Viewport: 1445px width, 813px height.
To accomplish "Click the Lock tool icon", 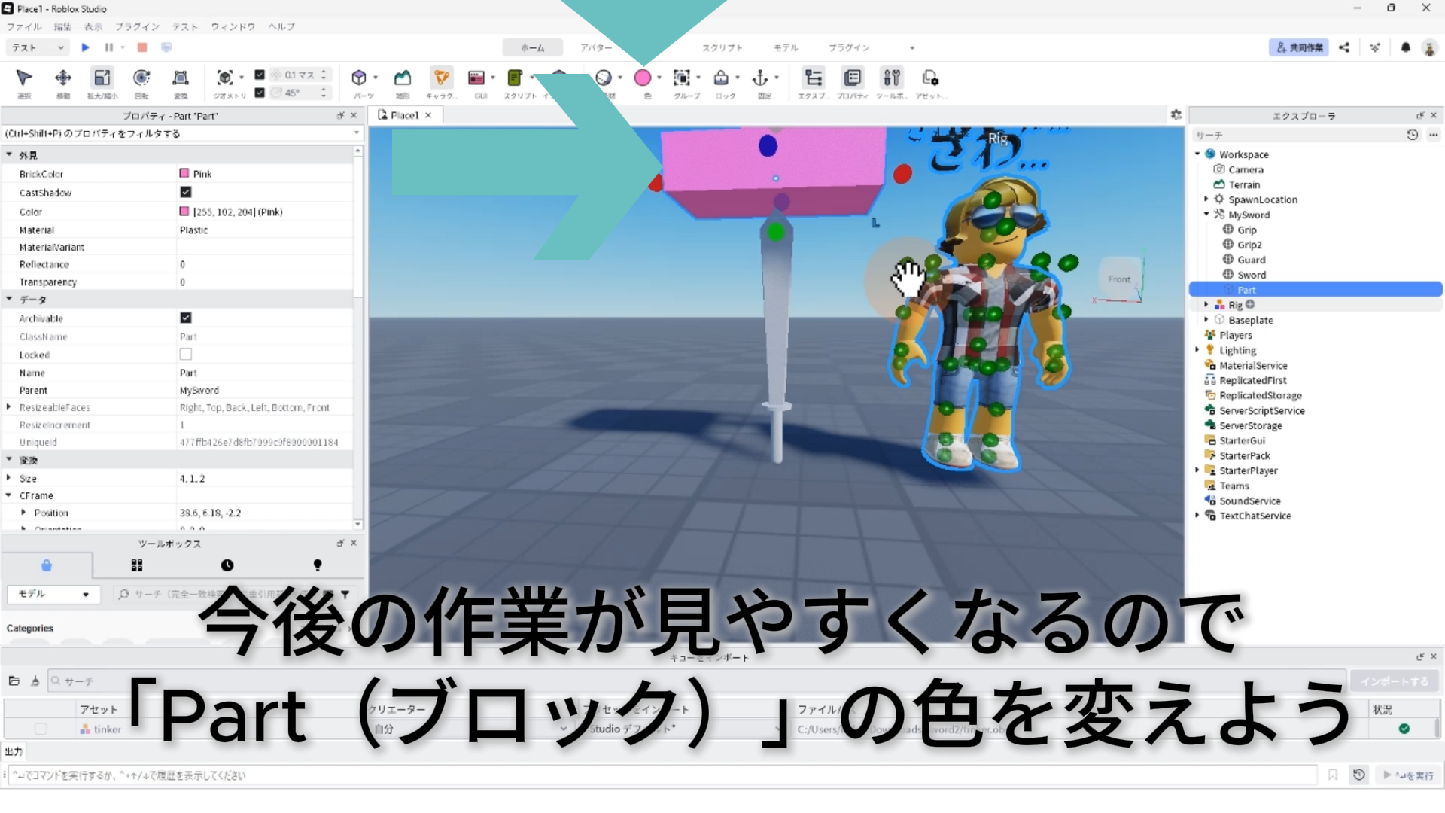I will 721,78.
